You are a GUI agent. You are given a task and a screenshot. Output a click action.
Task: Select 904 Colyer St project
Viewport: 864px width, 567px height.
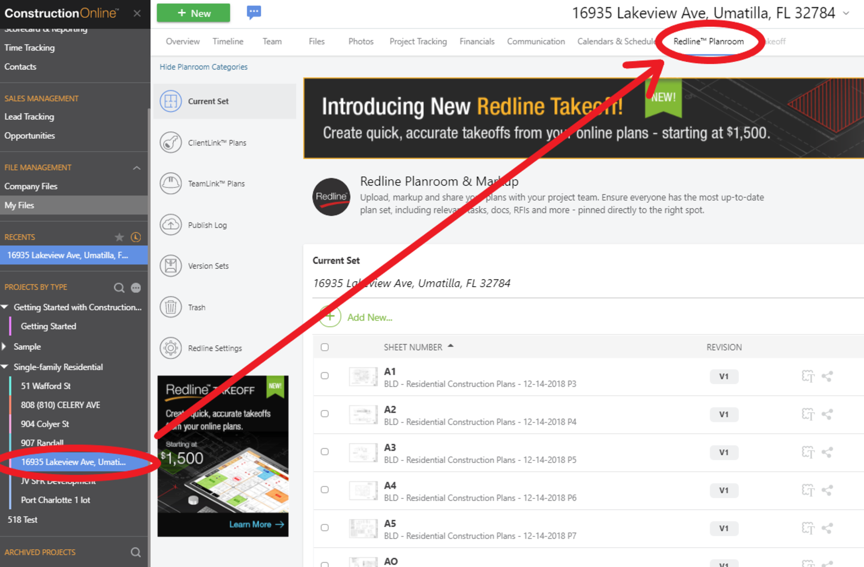click(x=45, y=424)
